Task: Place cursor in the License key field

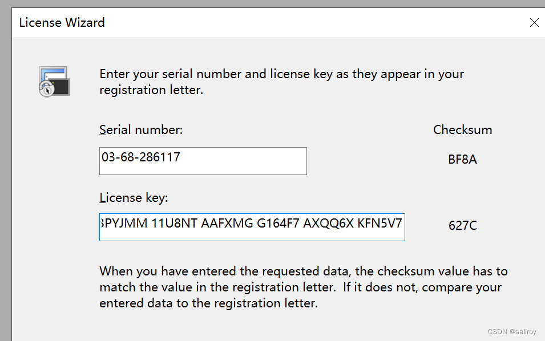Action: click(x=251, y=227)
